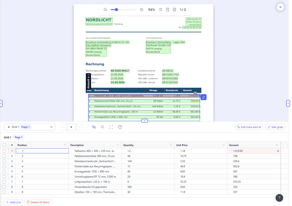292x206 pixels.
Task: Check the checkbox for row 4
Action: tap(4, 166)
